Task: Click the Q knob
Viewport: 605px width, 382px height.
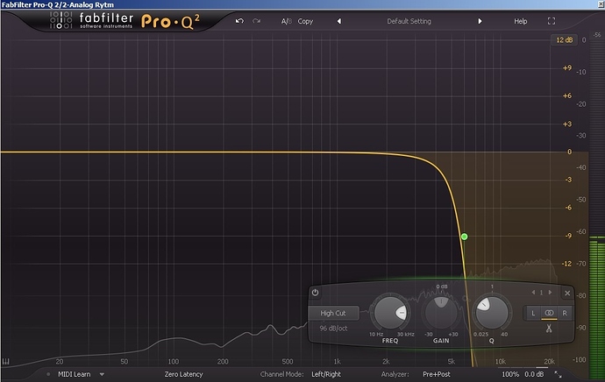Action: point(492,313)
